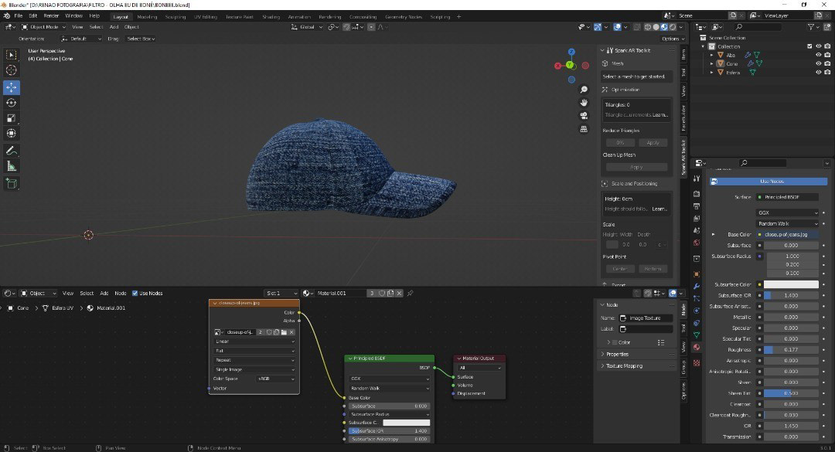This screenshot has height=452, width=835.
Task: Select the Rotate tool in viewport toolbar
Action: [x=12, y=103]
